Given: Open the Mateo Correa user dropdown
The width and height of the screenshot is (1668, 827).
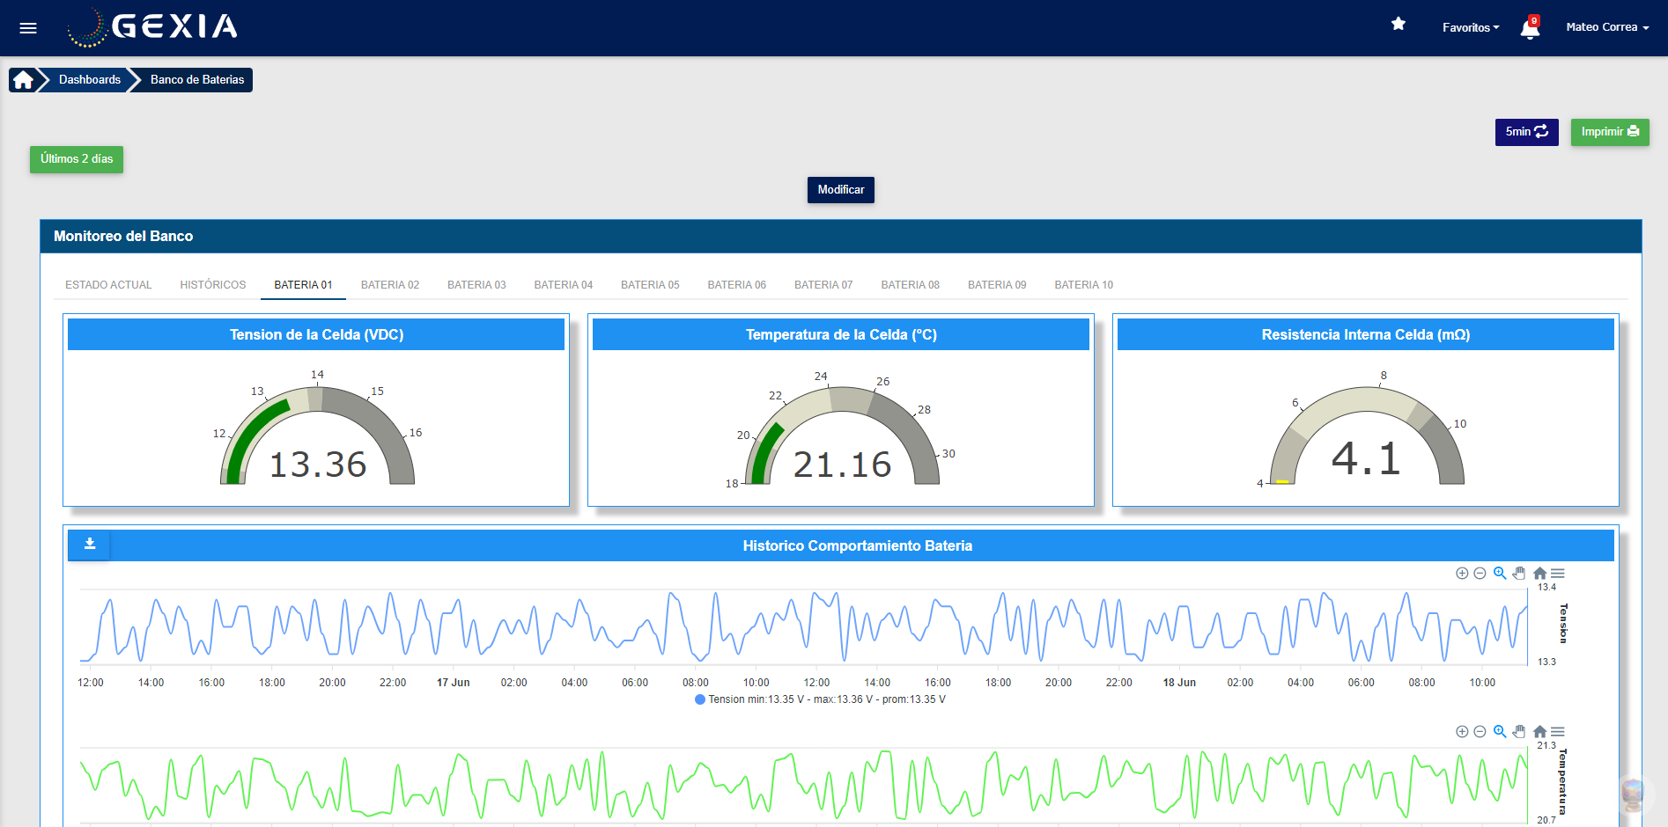Looking at the screenshot, I should pos(1606,27).
